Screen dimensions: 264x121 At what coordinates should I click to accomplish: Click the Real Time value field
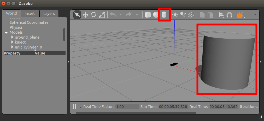point(224,107)
